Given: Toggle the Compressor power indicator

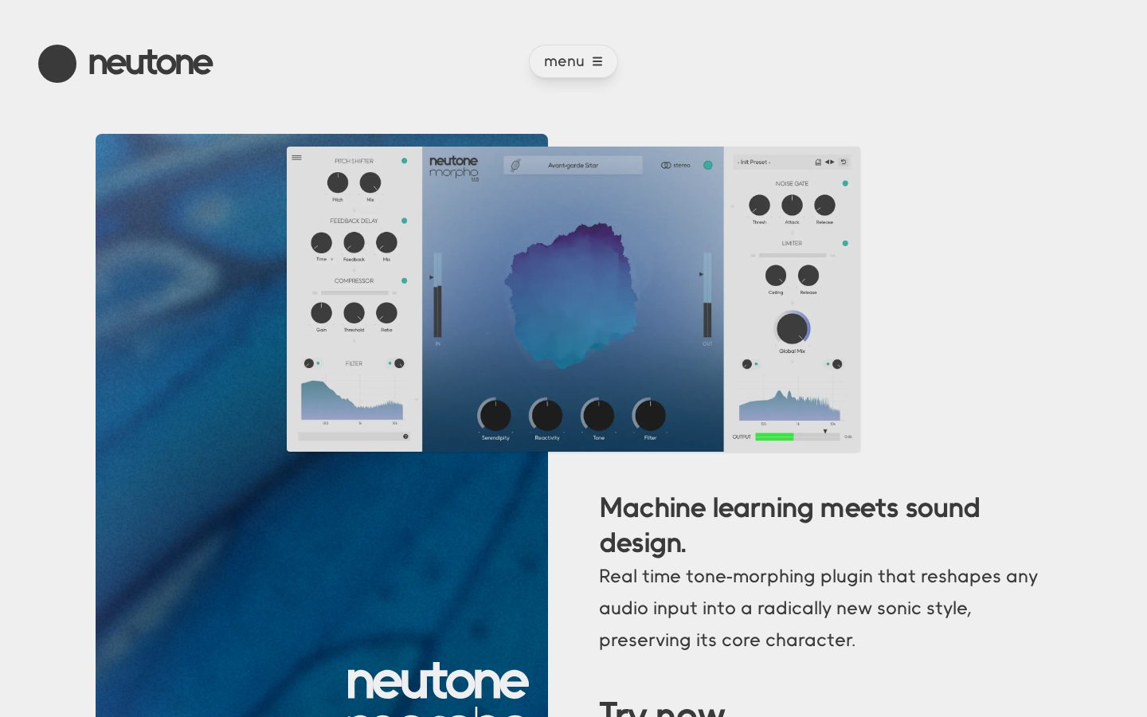Looking at the screenshot, I should click(404, 280).
